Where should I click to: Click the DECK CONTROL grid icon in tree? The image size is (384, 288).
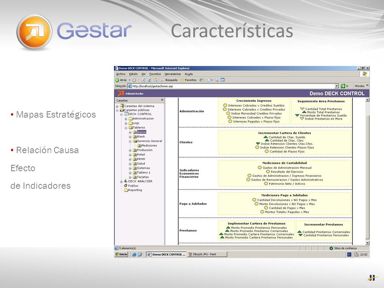(x=126, y=114)
